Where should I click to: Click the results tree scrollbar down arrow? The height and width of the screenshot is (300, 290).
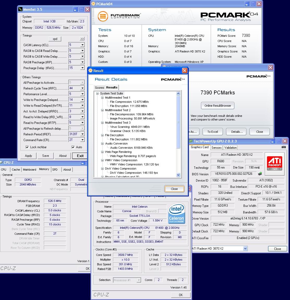178,175
